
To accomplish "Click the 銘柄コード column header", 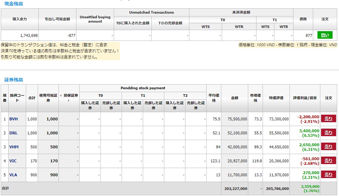I will click(17, 98).
